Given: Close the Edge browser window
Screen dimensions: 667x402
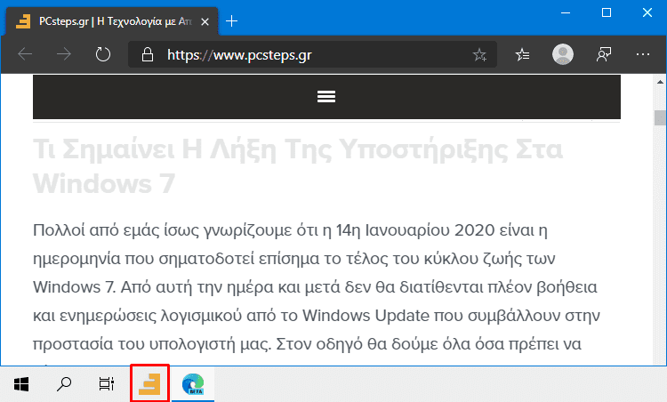Looking at the screenshot, I should pos(647,12).
